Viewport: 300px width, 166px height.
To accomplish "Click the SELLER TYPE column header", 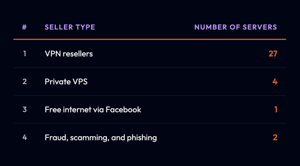I will 70,27.
